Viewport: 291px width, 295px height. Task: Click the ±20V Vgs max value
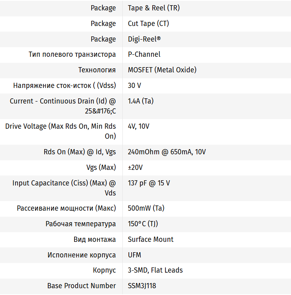point(135,167)
